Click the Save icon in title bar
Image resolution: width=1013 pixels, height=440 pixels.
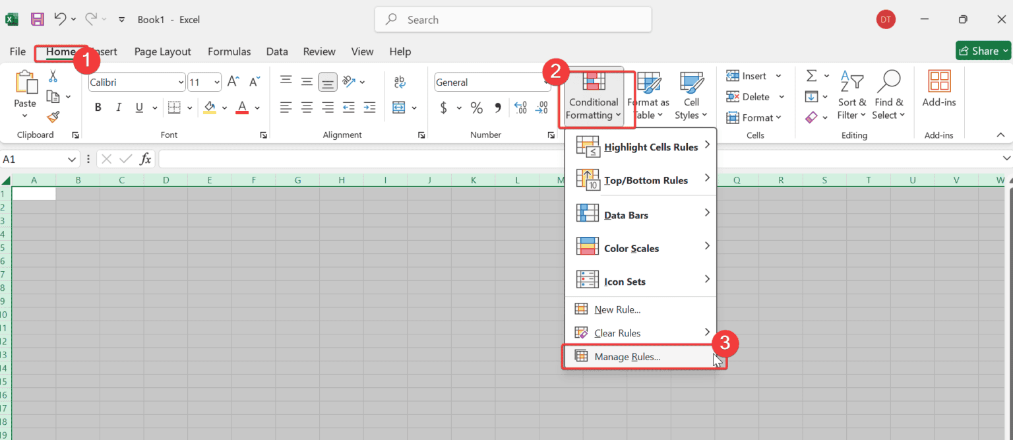[38, 20]
